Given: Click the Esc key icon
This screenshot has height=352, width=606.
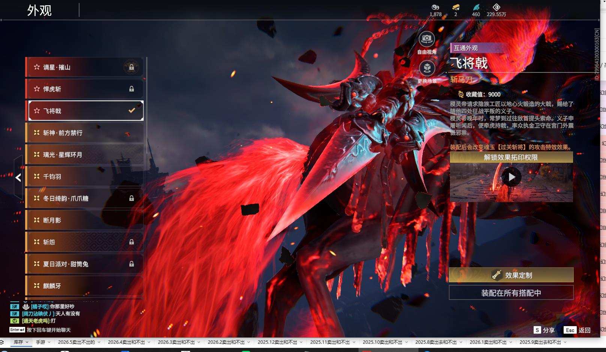Looking at the screenshot, I should pyautogui.click(x=570, y=330).
